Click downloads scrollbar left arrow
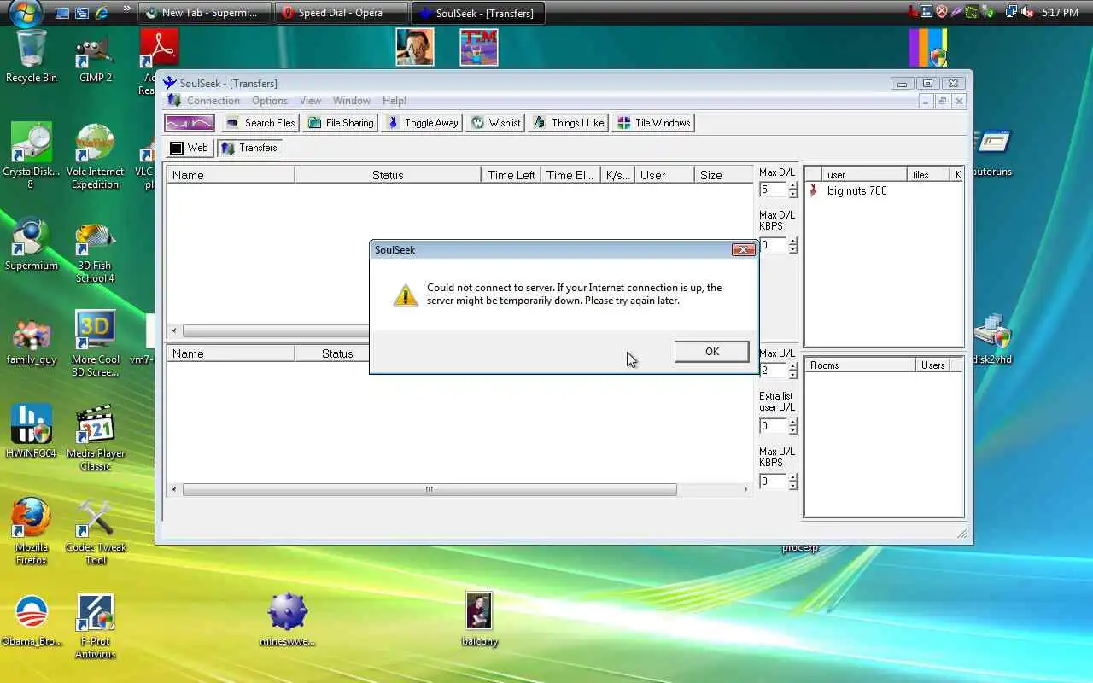The image size is (1093, 683). (x=175, y=330)
